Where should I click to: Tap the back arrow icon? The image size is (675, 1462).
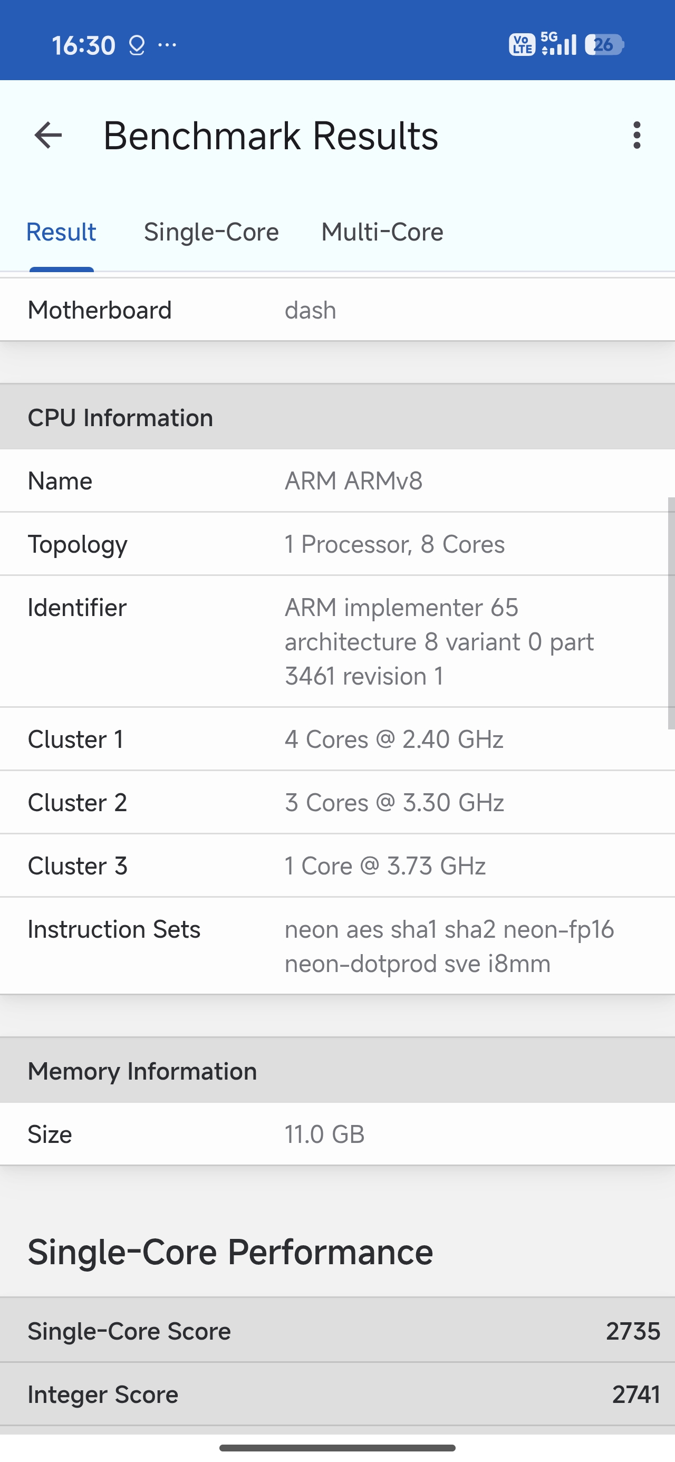49,136
